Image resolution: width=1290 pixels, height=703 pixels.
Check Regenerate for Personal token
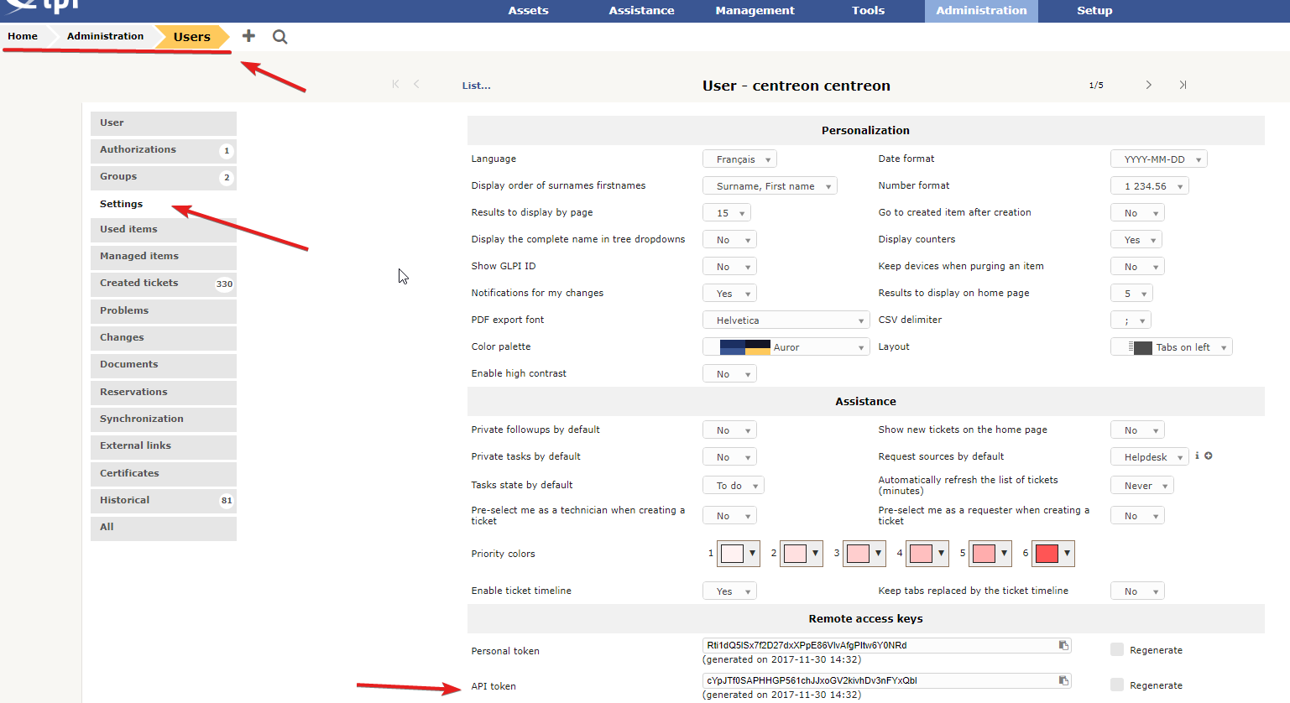tap(1117, 649)
